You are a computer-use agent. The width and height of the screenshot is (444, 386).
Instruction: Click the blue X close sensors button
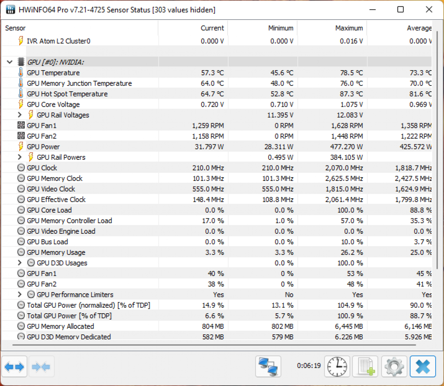pos(423,366)
